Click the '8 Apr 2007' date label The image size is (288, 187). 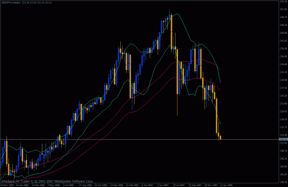coord(148,185)
